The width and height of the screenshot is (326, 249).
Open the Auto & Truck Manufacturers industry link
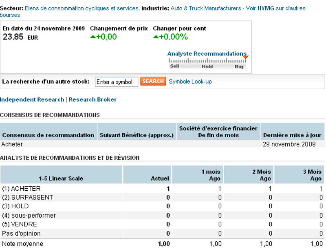point(206,8)
